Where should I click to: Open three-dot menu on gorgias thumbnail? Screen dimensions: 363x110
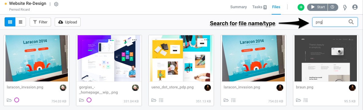[x=134, y=40]
